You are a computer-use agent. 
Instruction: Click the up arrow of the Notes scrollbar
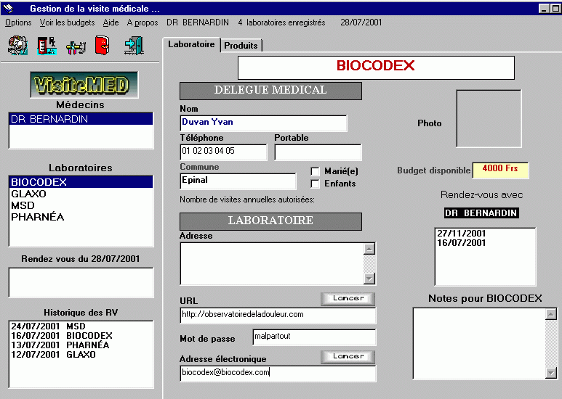point(550,314)
